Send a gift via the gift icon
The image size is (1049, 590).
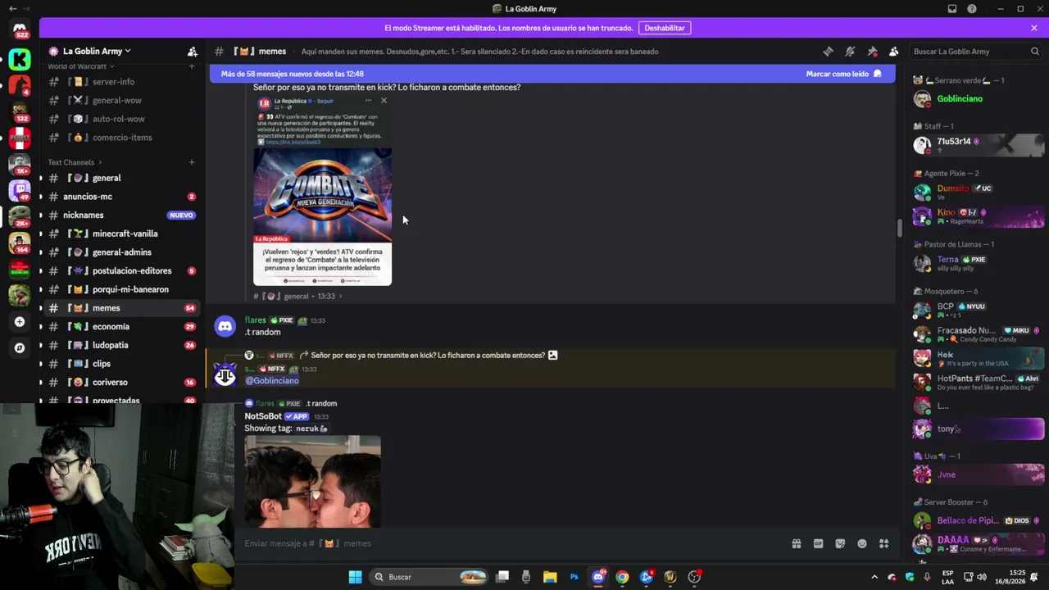796,543
